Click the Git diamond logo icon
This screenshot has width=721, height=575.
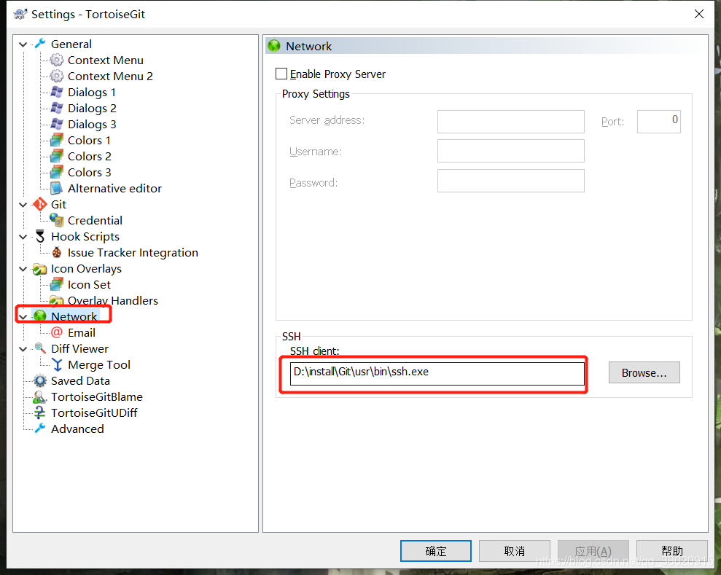(41, 204)
